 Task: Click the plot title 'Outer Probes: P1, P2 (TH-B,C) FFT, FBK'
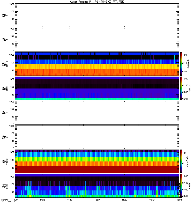[97, 2]
